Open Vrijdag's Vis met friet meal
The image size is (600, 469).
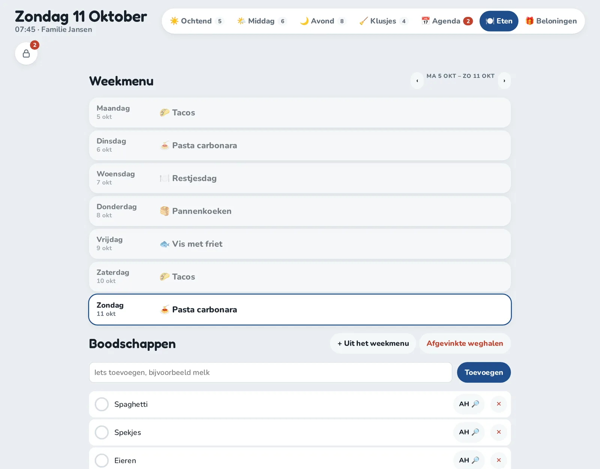pos(300,244)
